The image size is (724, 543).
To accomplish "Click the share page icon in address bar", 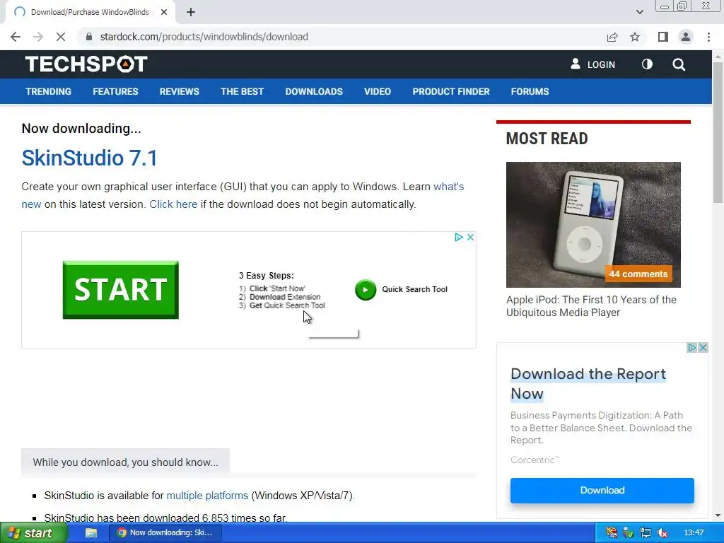I will 612,37.
